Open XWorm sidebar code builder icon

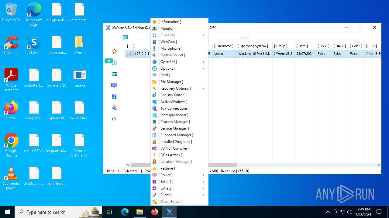coord(114,119)
